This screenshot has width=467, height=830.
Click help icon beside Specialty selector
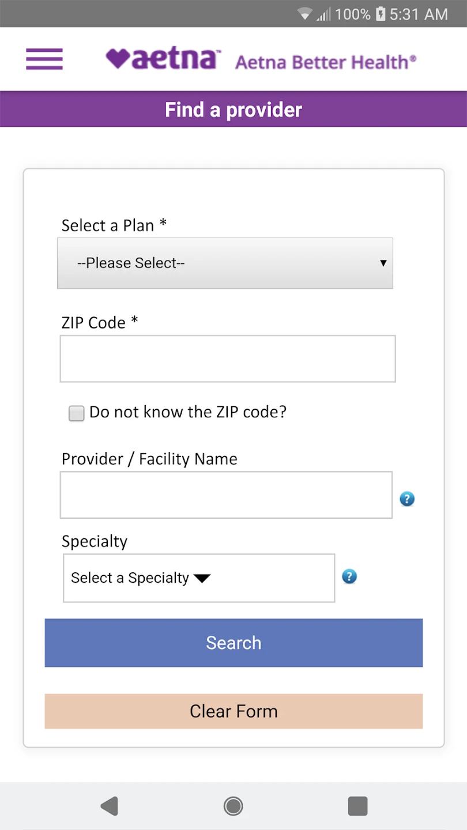tap(349, 576)
